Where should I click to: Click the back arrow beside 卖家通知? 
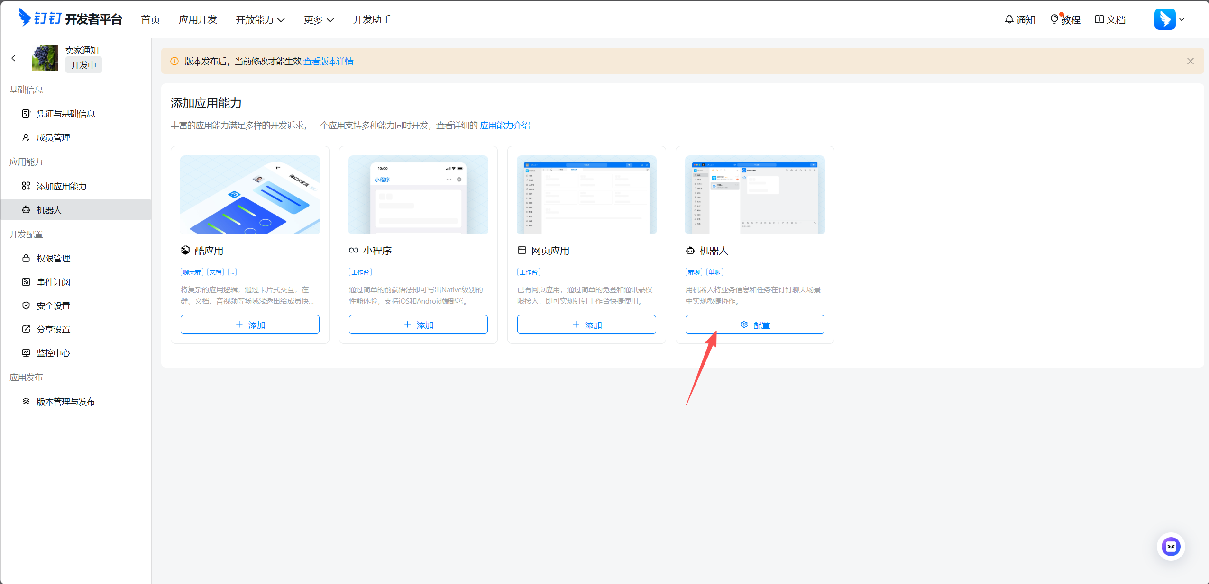tap(13, 58)
